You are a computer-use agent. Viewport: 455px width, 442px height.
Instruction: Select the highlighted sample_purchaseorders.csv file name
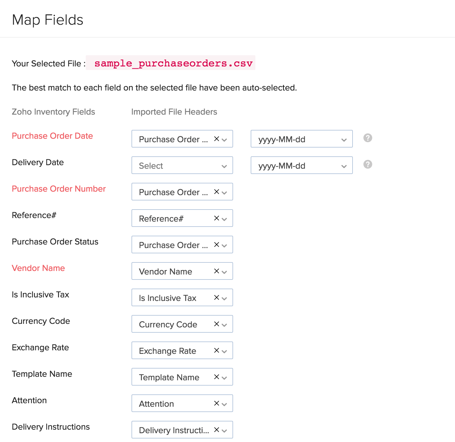click(x=173, y=63)
